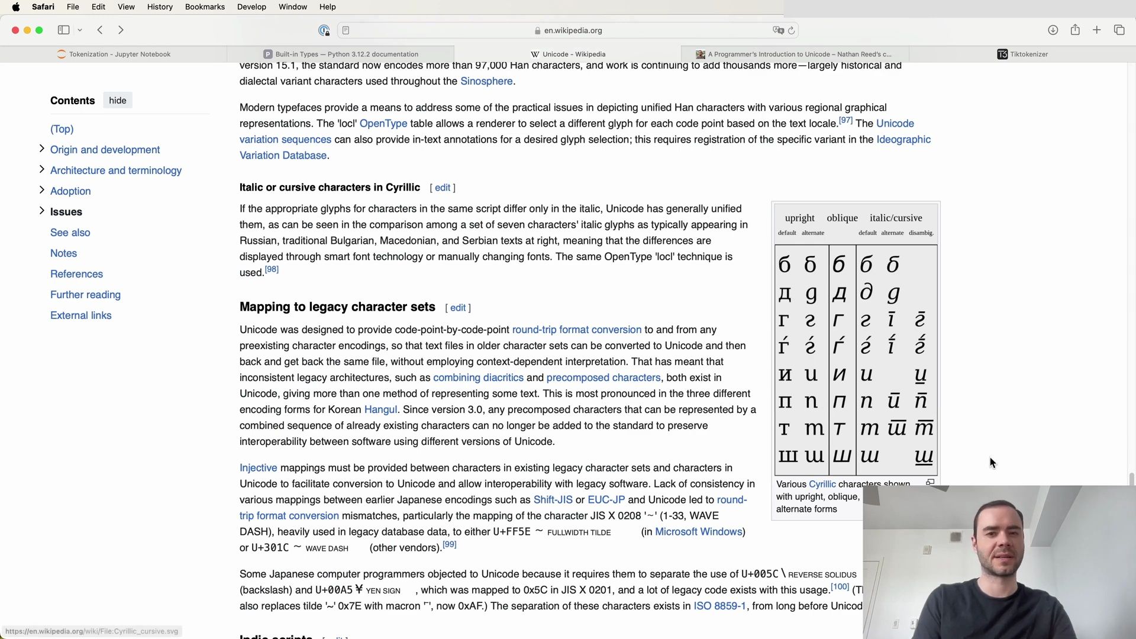Select the 'History' menu in menu bar
This screenshot has width=1136, height=639.
click(159, 7)
